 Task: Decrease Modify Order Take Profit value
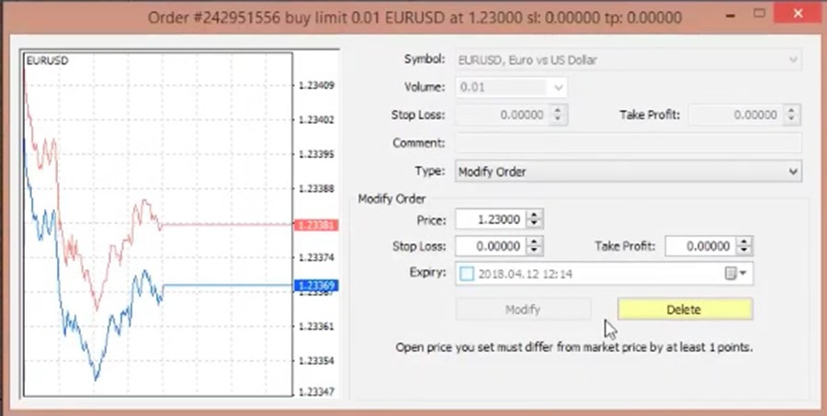(x=744, y=251)
